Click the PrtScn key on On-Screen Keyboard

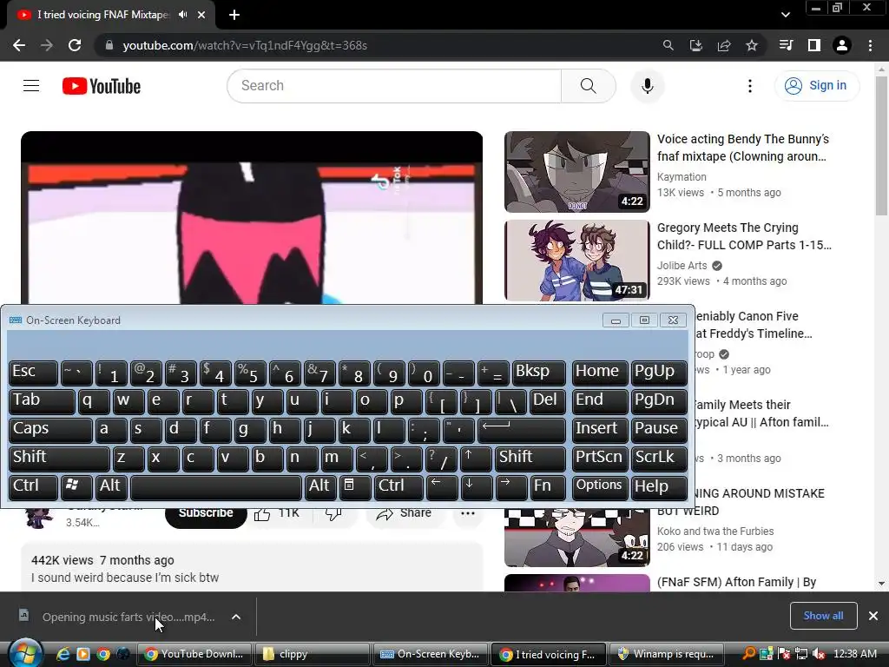pyautogui.click(x=599, y=459)
